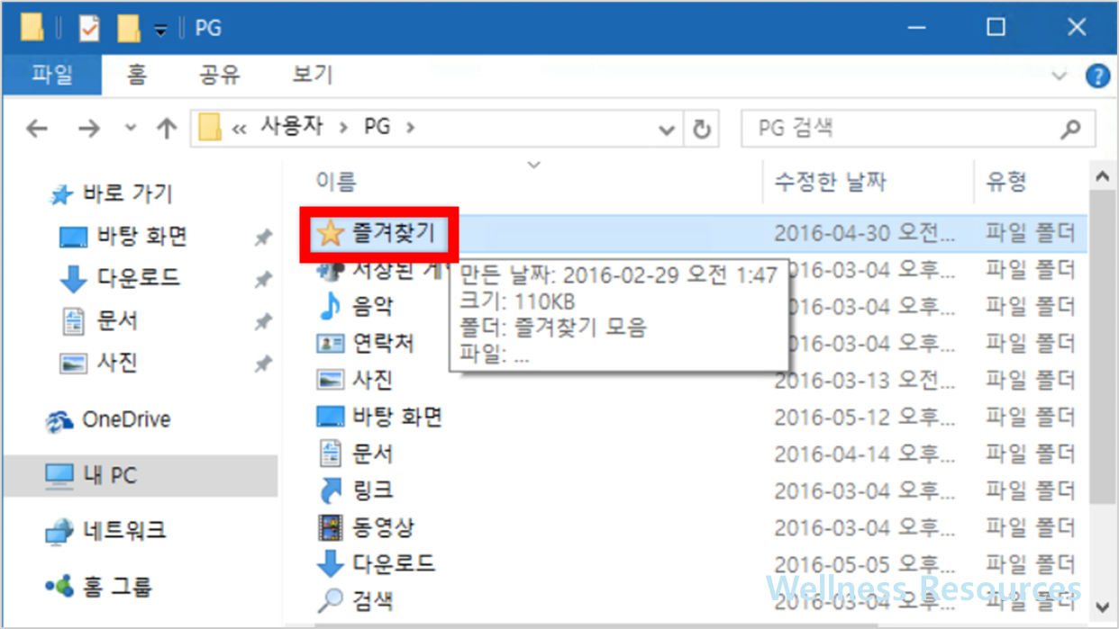Click the folder icon in the address bar
1119x629 pixels.
(x=209, y=129)
